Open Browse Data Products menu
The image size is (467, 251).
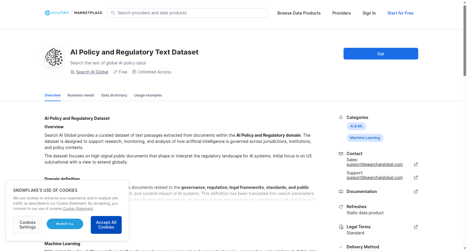[x=299, y=13]
